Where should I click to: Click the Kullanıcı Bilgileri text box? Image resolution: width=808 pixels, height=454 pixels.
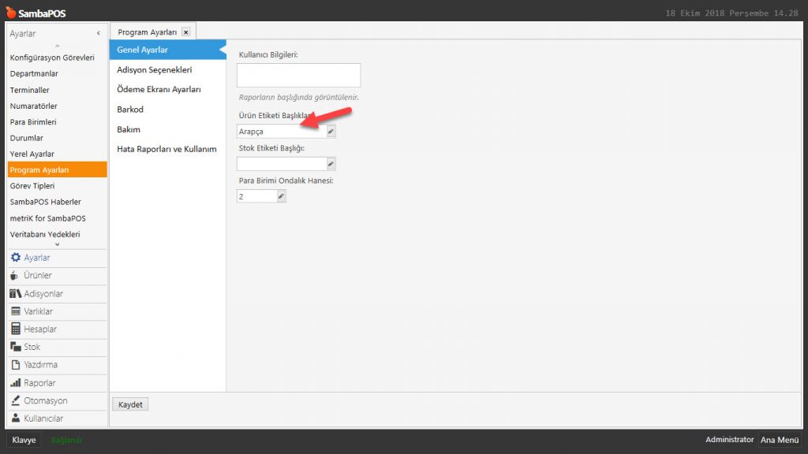(298, 76)
